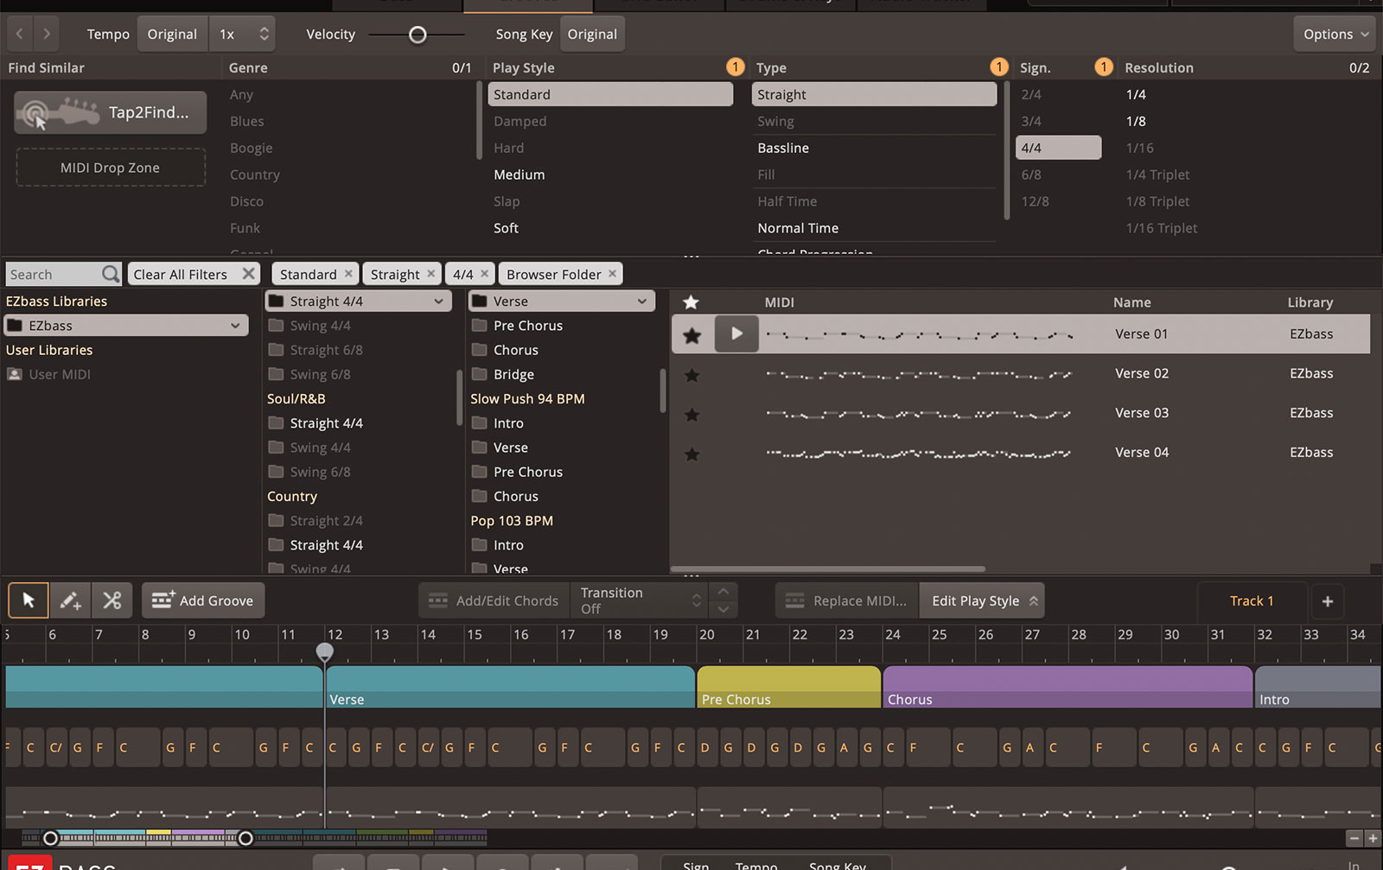The image size is (1383, 870).
Task: Switch to Track 1 tab
Action: (1252, 600)
